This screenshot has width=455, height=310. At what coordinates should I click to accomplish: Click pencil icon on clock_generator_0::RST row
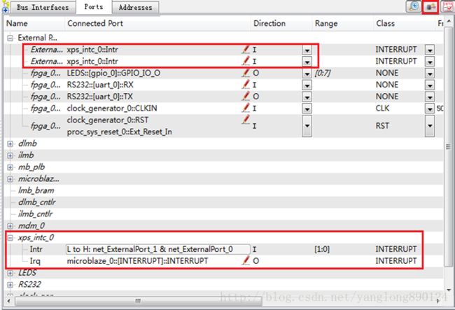click(246, 120)
